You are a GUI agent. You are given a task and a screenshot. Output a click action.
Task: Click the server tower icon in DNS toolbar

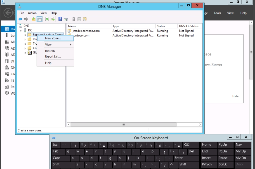pos(74,19)
